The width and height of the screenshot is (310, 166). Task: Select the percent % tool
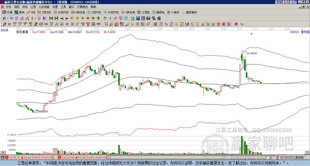tap(166, 24)
